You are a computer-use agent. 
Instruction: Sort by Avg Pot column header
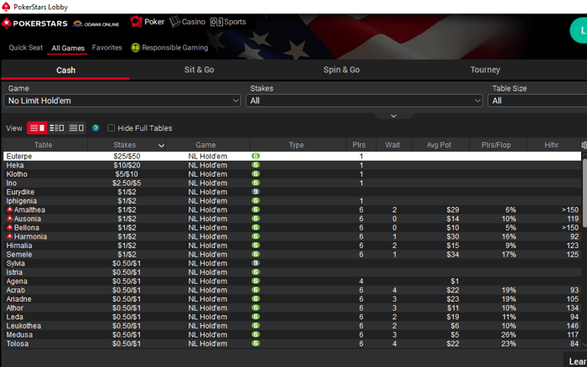click(440, 145)
